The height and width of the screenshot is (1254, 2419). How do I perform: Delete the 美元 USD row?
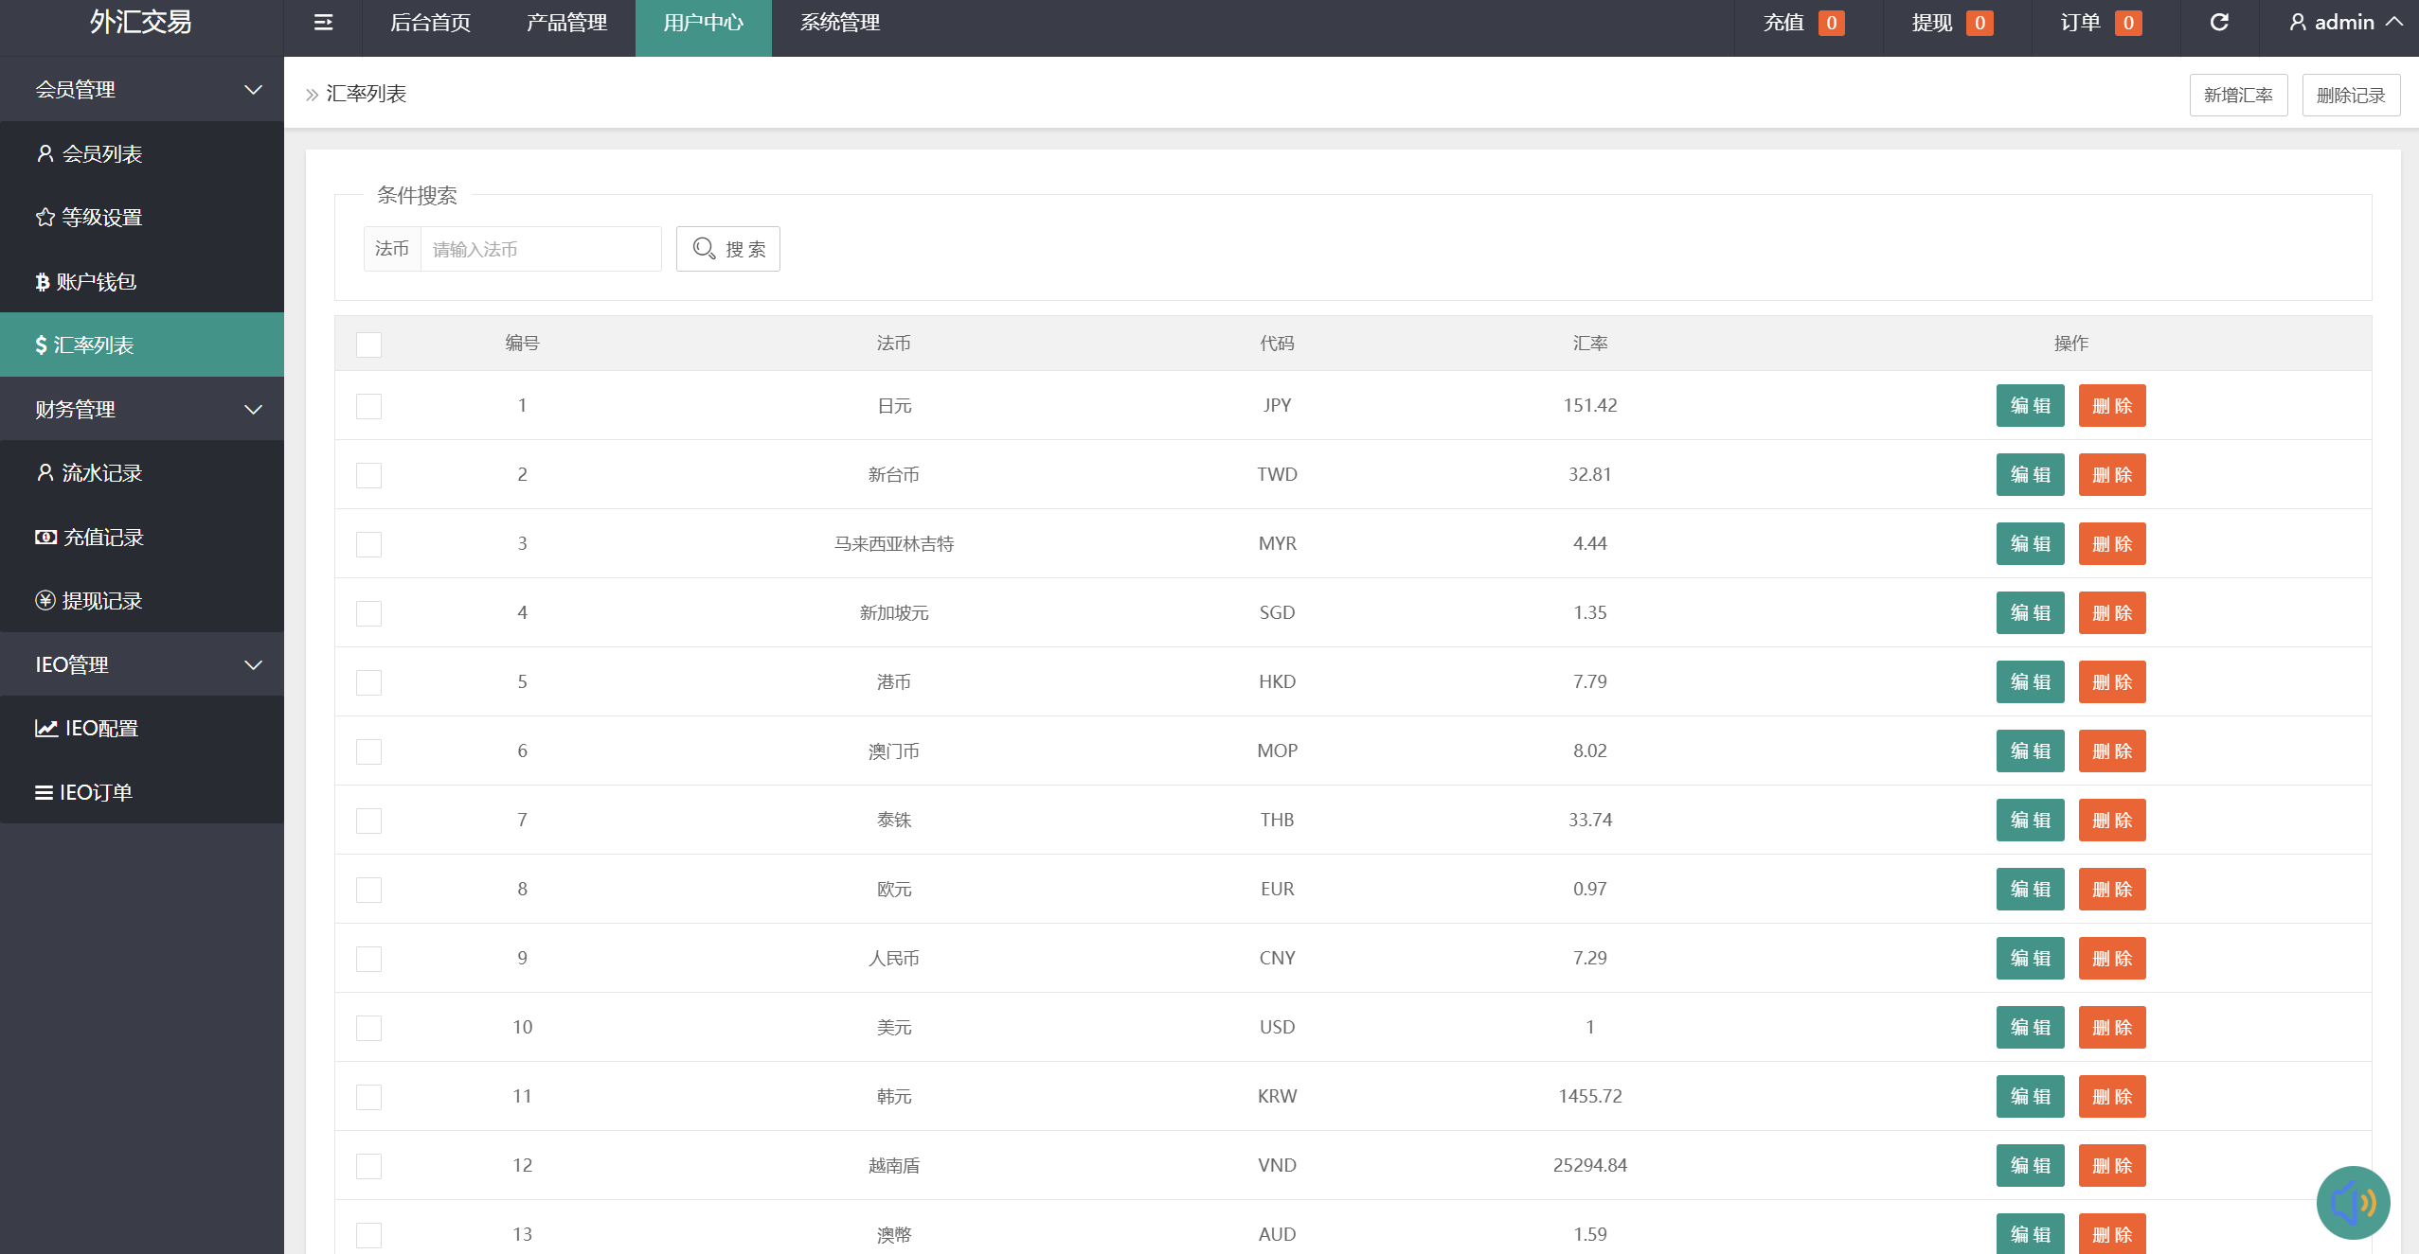click(2112, 1028)
